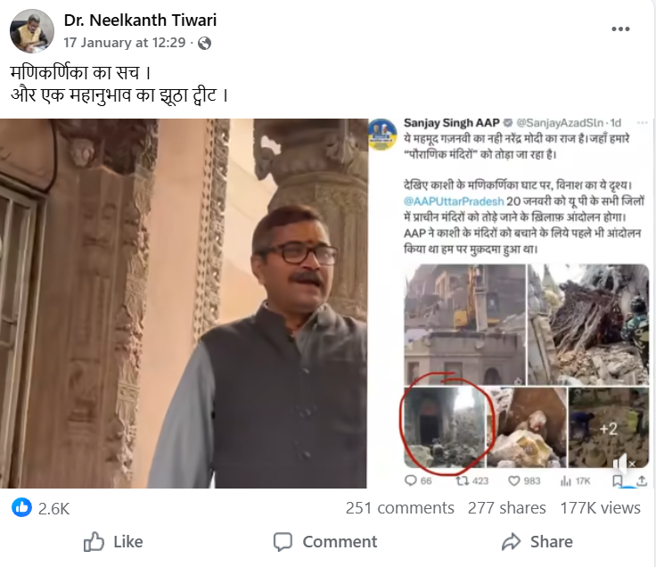Click the globe public-audience icon

click(x=205, y=42)
